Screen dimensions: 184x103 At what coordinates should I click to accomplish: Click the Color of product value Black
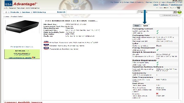[159, 46]
